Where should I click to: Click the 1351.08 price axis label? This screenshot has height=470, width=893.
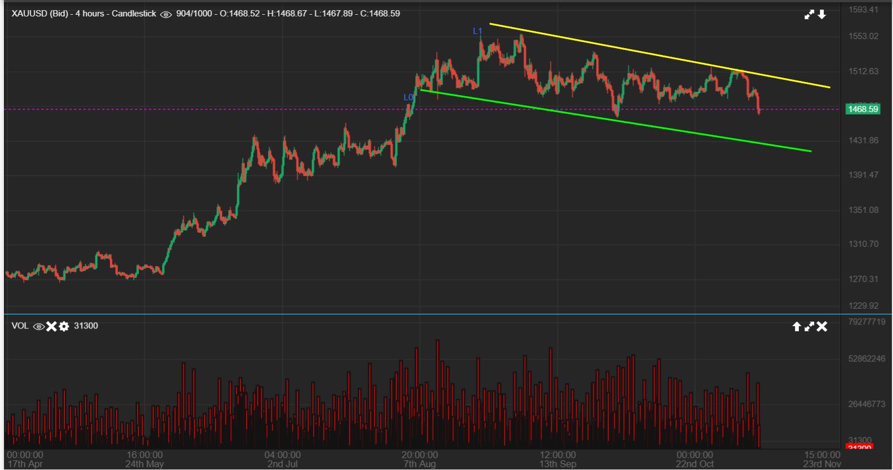[x=864, y=210]
